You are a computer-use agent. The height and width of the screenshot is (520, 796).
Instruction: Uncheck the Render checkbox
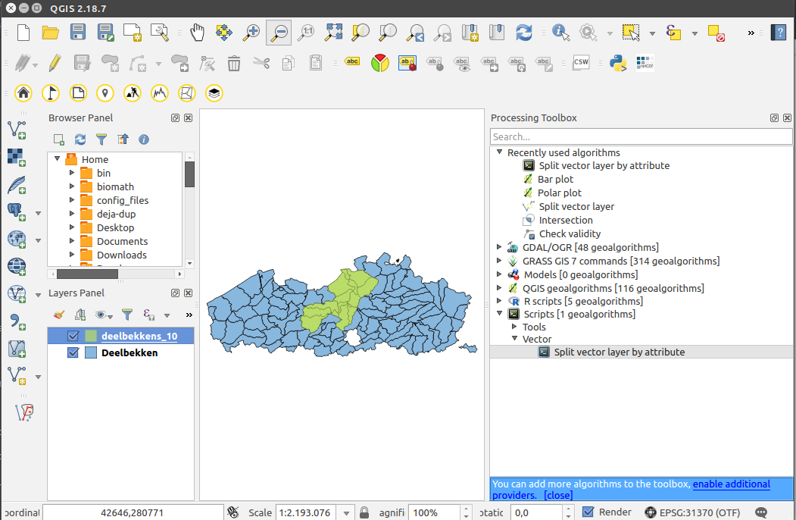588,512
